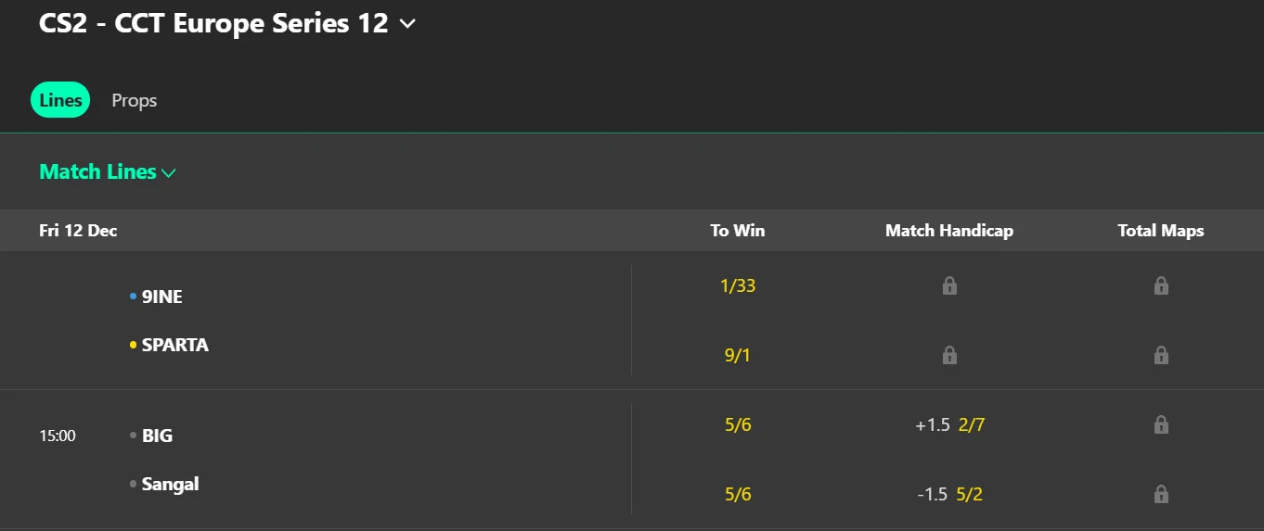Click lock icon for BIG Total Maps
1264x531 pixels.
pos(1161,424)
